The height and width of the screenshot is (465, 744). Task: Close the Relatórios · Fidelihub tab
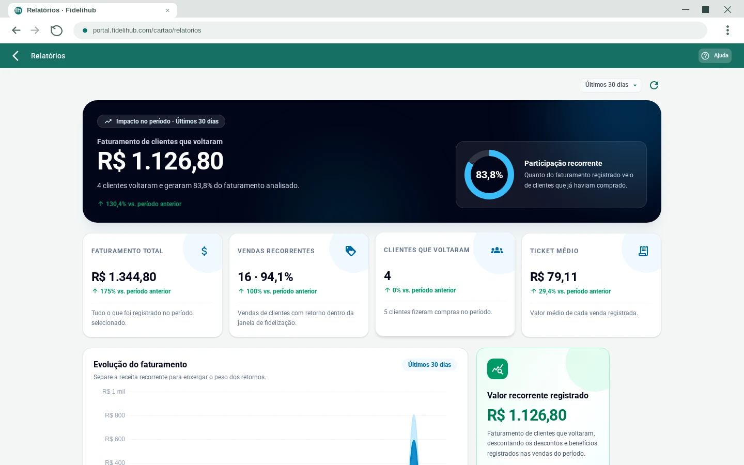167,10
